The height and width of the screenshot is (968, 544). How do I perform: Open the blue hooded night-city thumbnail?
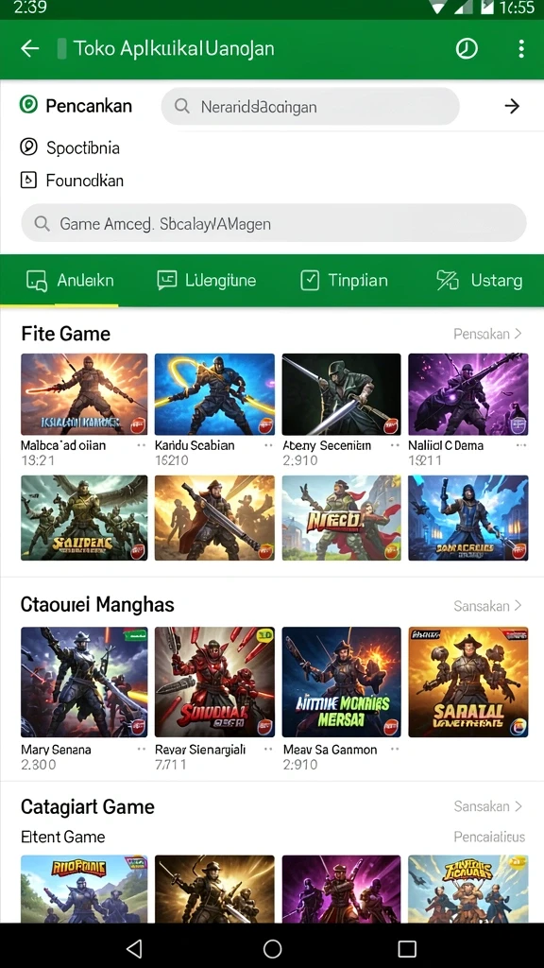(x=468, y=518)
